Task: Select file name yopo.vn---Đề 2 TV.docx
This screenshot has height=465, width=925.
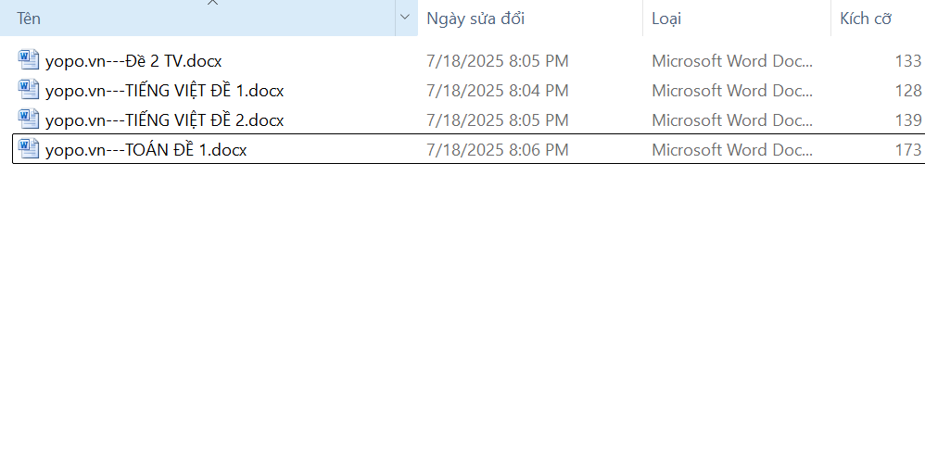Action: coord(133,61)
